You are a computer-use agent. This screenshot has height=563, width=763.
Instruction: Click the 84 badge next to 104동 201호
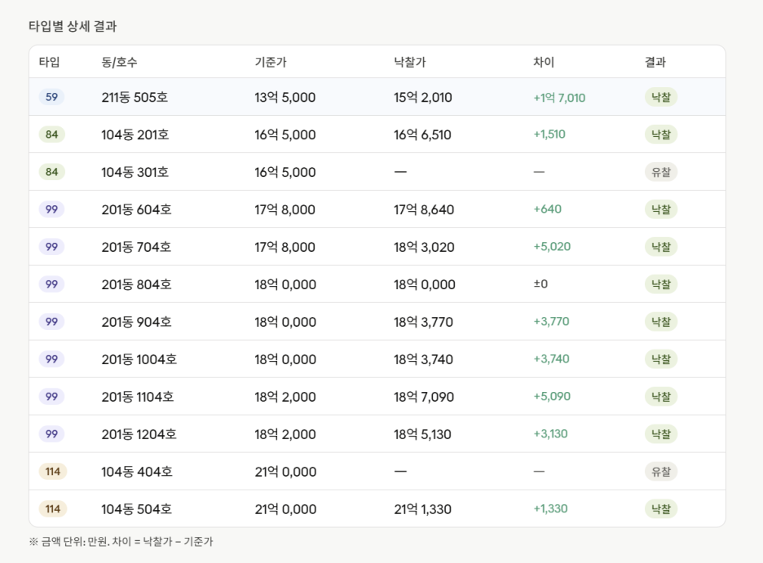coord(51,134)
